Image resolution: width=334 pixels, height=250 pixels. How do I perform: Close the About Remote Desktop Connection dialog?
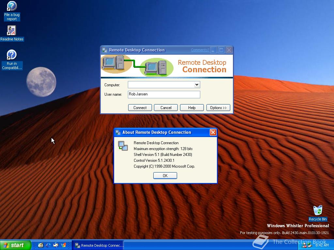point(213,132)
